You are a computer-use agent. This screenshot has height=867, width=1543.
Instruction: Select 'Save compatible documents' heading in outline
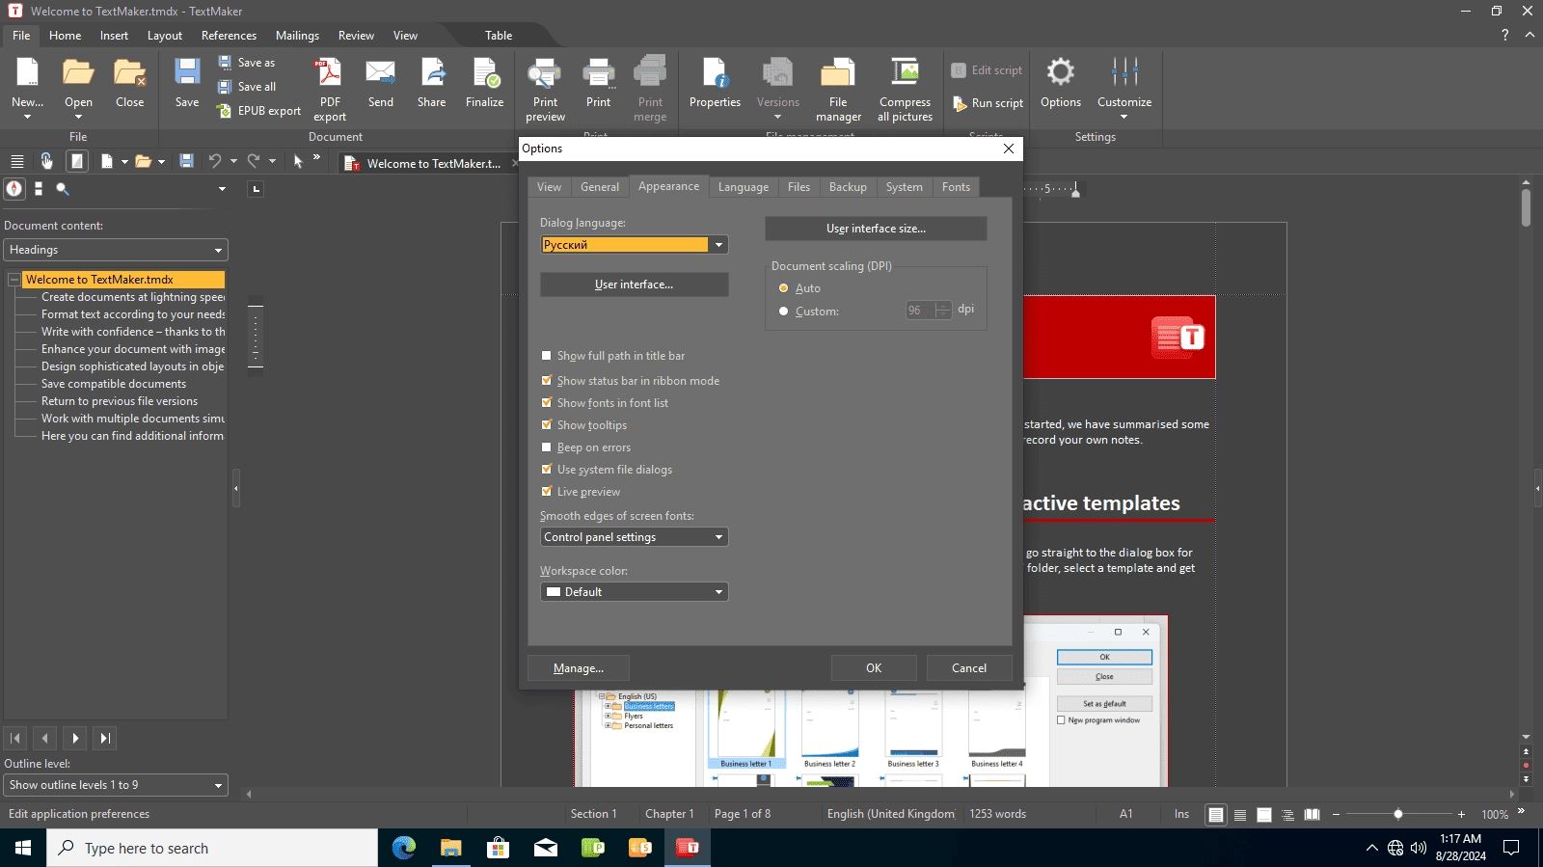point(114,384)
